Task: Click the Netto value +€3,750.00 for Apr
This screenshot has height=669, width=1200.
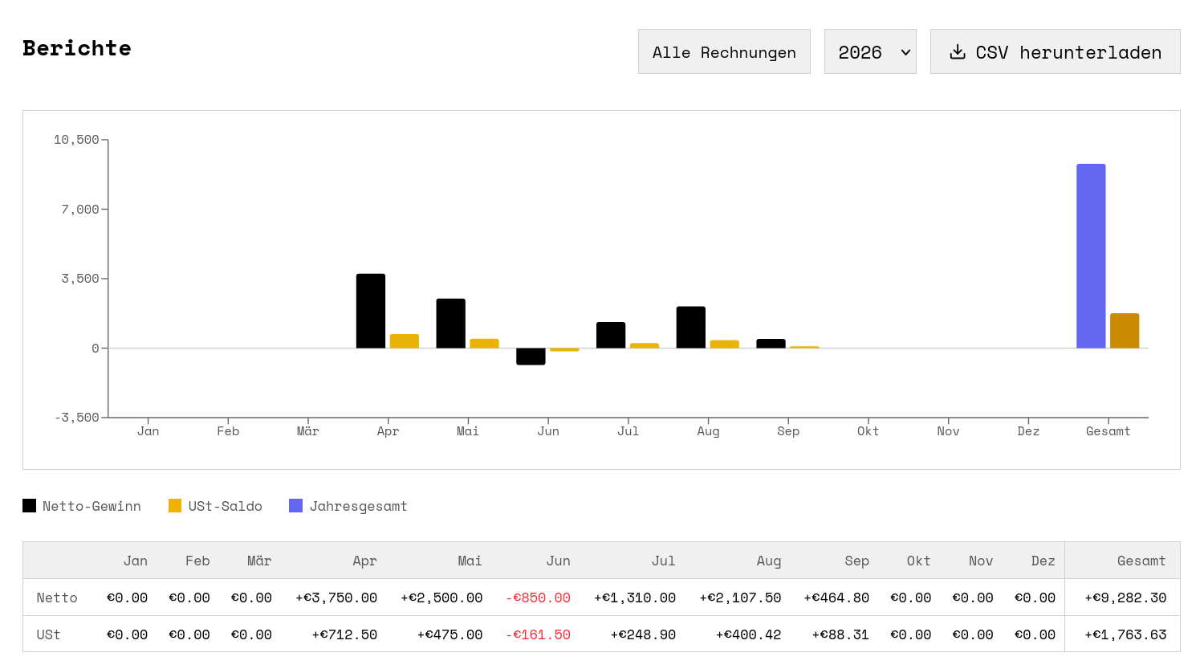Action: (x=336, y=598)
